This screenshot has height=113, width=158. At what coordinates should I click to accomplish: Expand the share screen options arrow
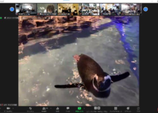[x=84, y=108]
